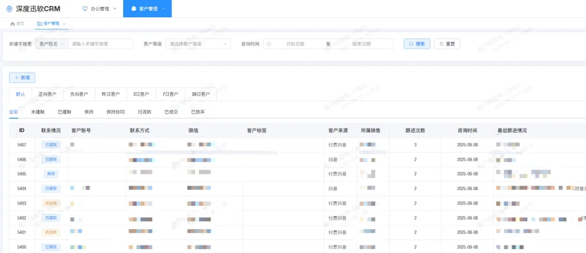Click the 深度迅软CRM logo icon
This screenshot has height=253, width=586.
(9, 9)
